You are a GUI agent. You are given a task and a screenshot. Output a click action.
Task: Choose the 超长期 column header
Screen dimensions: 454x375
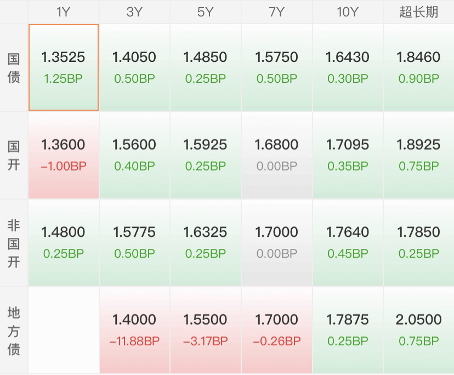pyautogui.click(x=419, y=12)
